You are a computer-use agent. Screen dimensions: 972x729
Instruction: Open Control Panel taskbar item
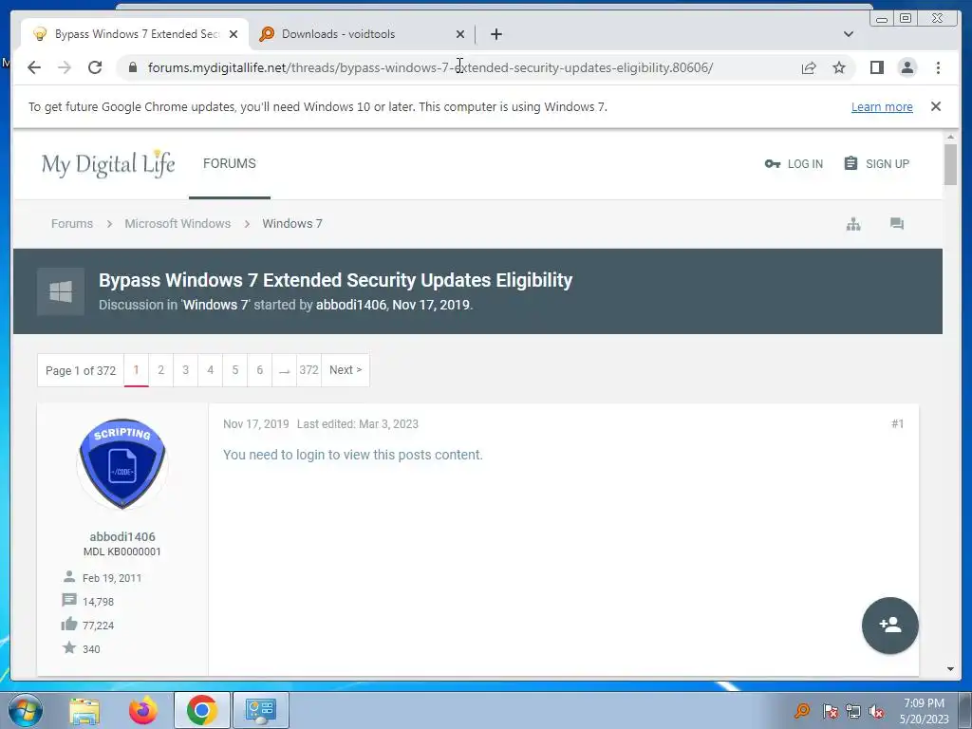261,710
